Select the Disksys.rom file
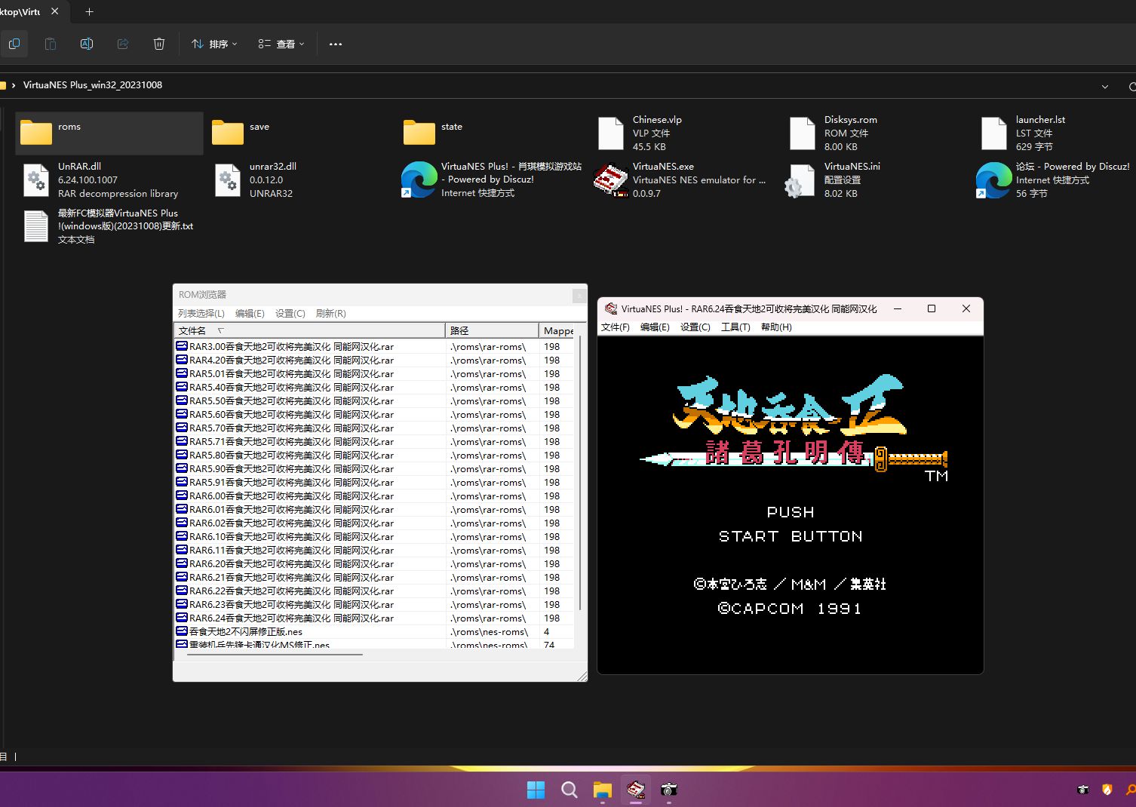 point(876,133)
